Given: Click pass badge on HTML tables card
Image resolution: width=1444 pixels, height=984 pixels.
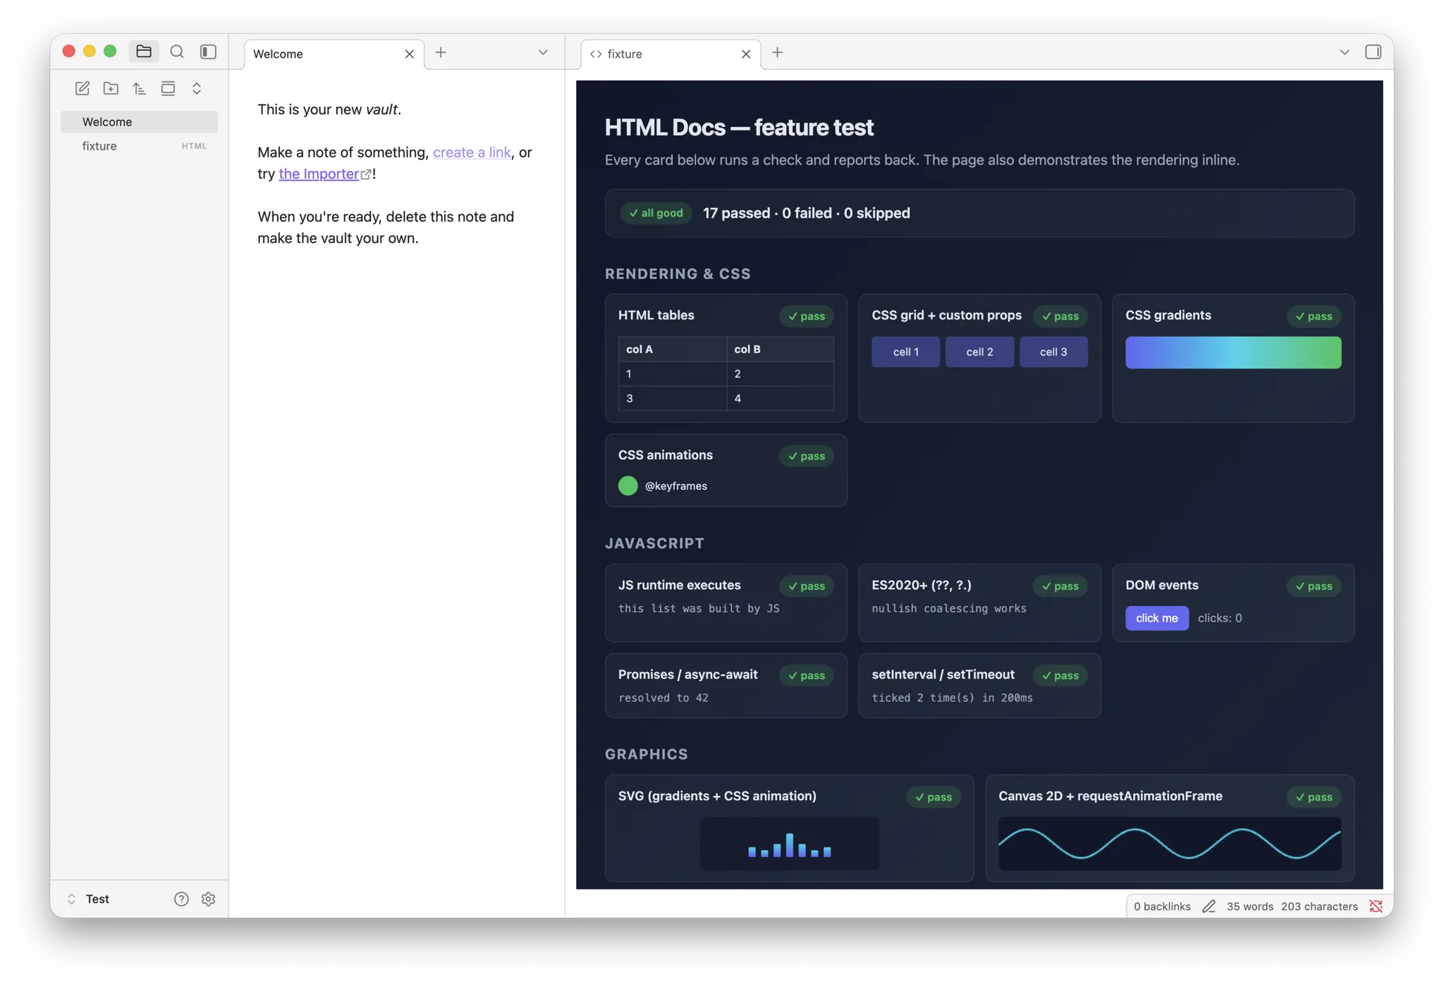Looking at the screenshot, I should click(x=807, y=316).
